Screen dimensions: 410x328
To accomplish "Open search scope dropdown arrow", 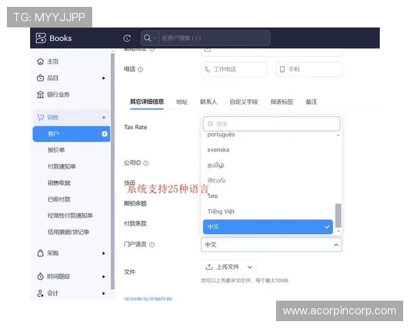I will (154, 38).
